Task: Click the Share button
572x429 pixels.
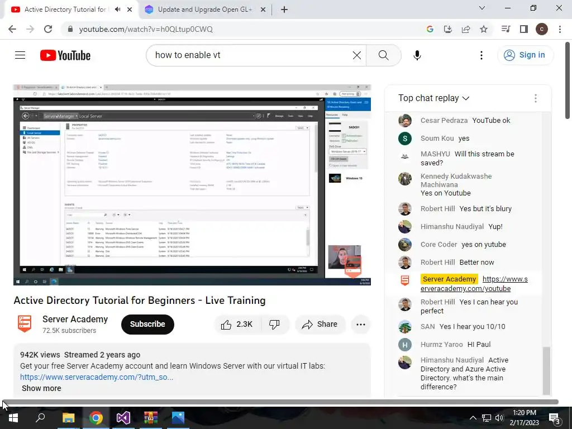Action: point(320,325)
